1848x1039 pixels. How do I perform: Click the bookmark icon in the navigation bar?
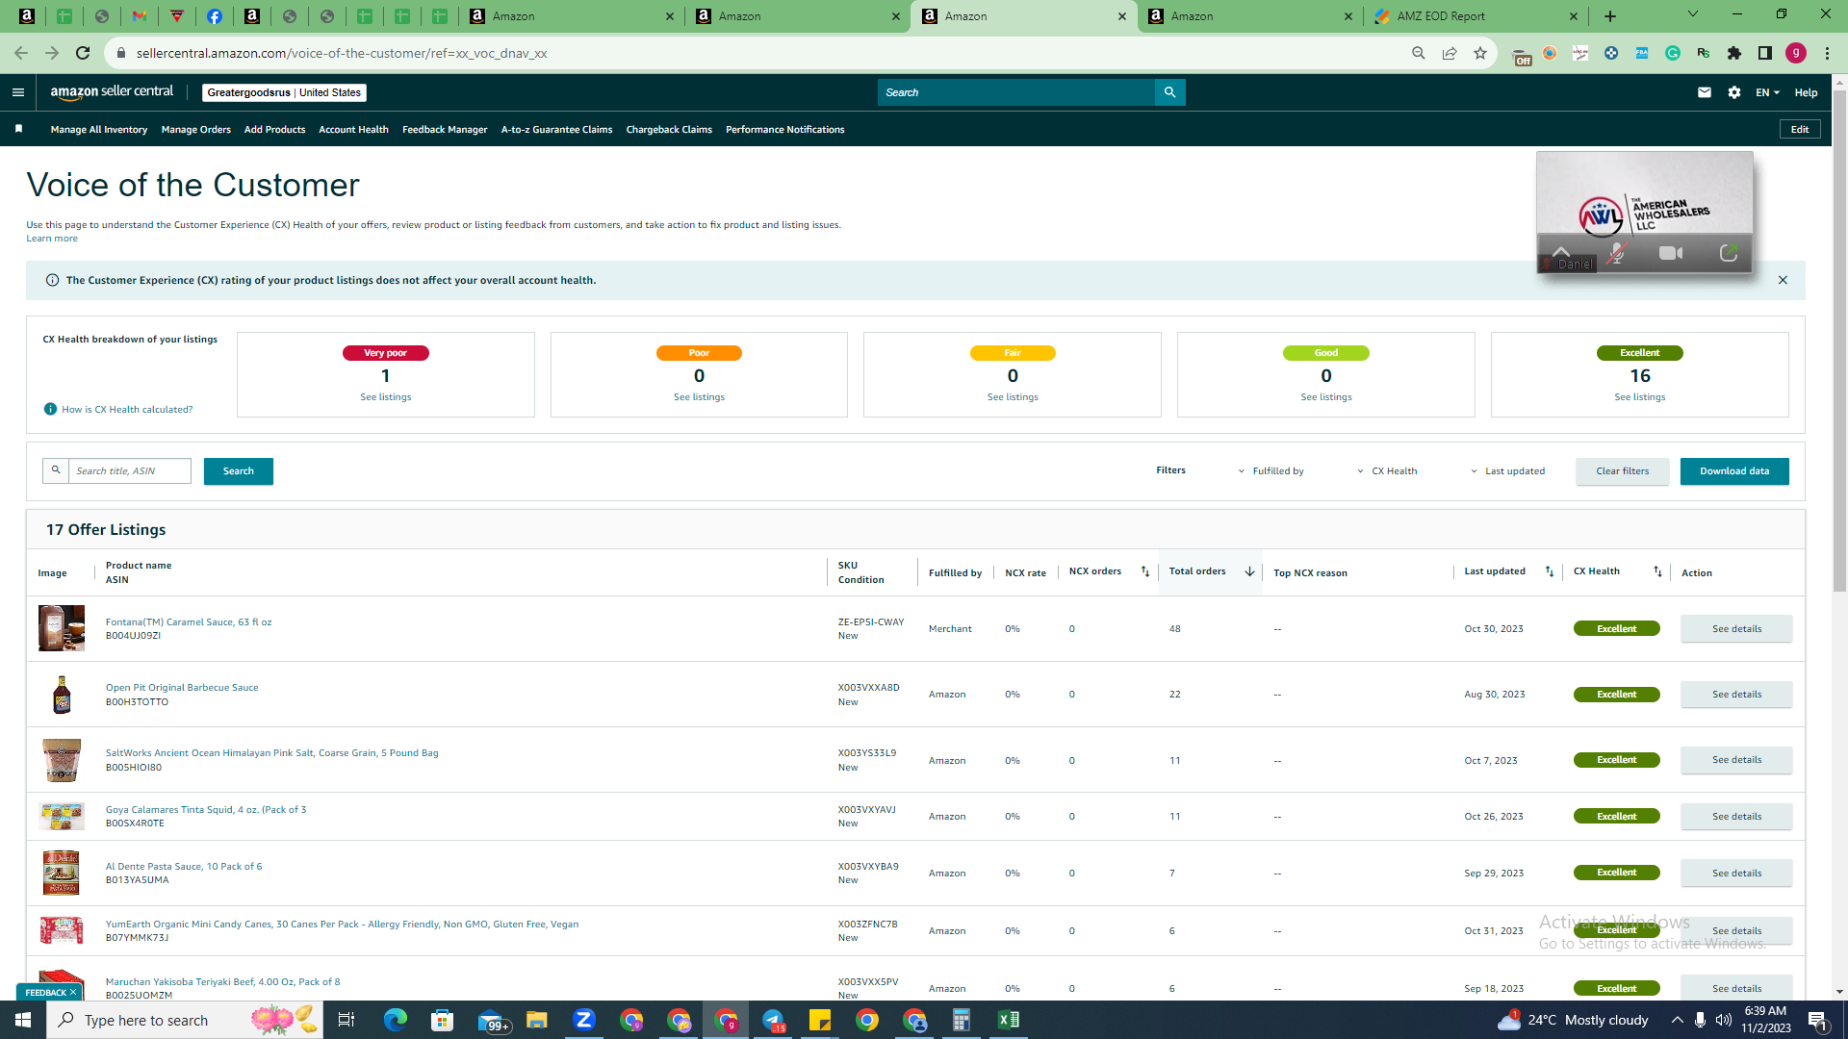(x=18, y=129)
